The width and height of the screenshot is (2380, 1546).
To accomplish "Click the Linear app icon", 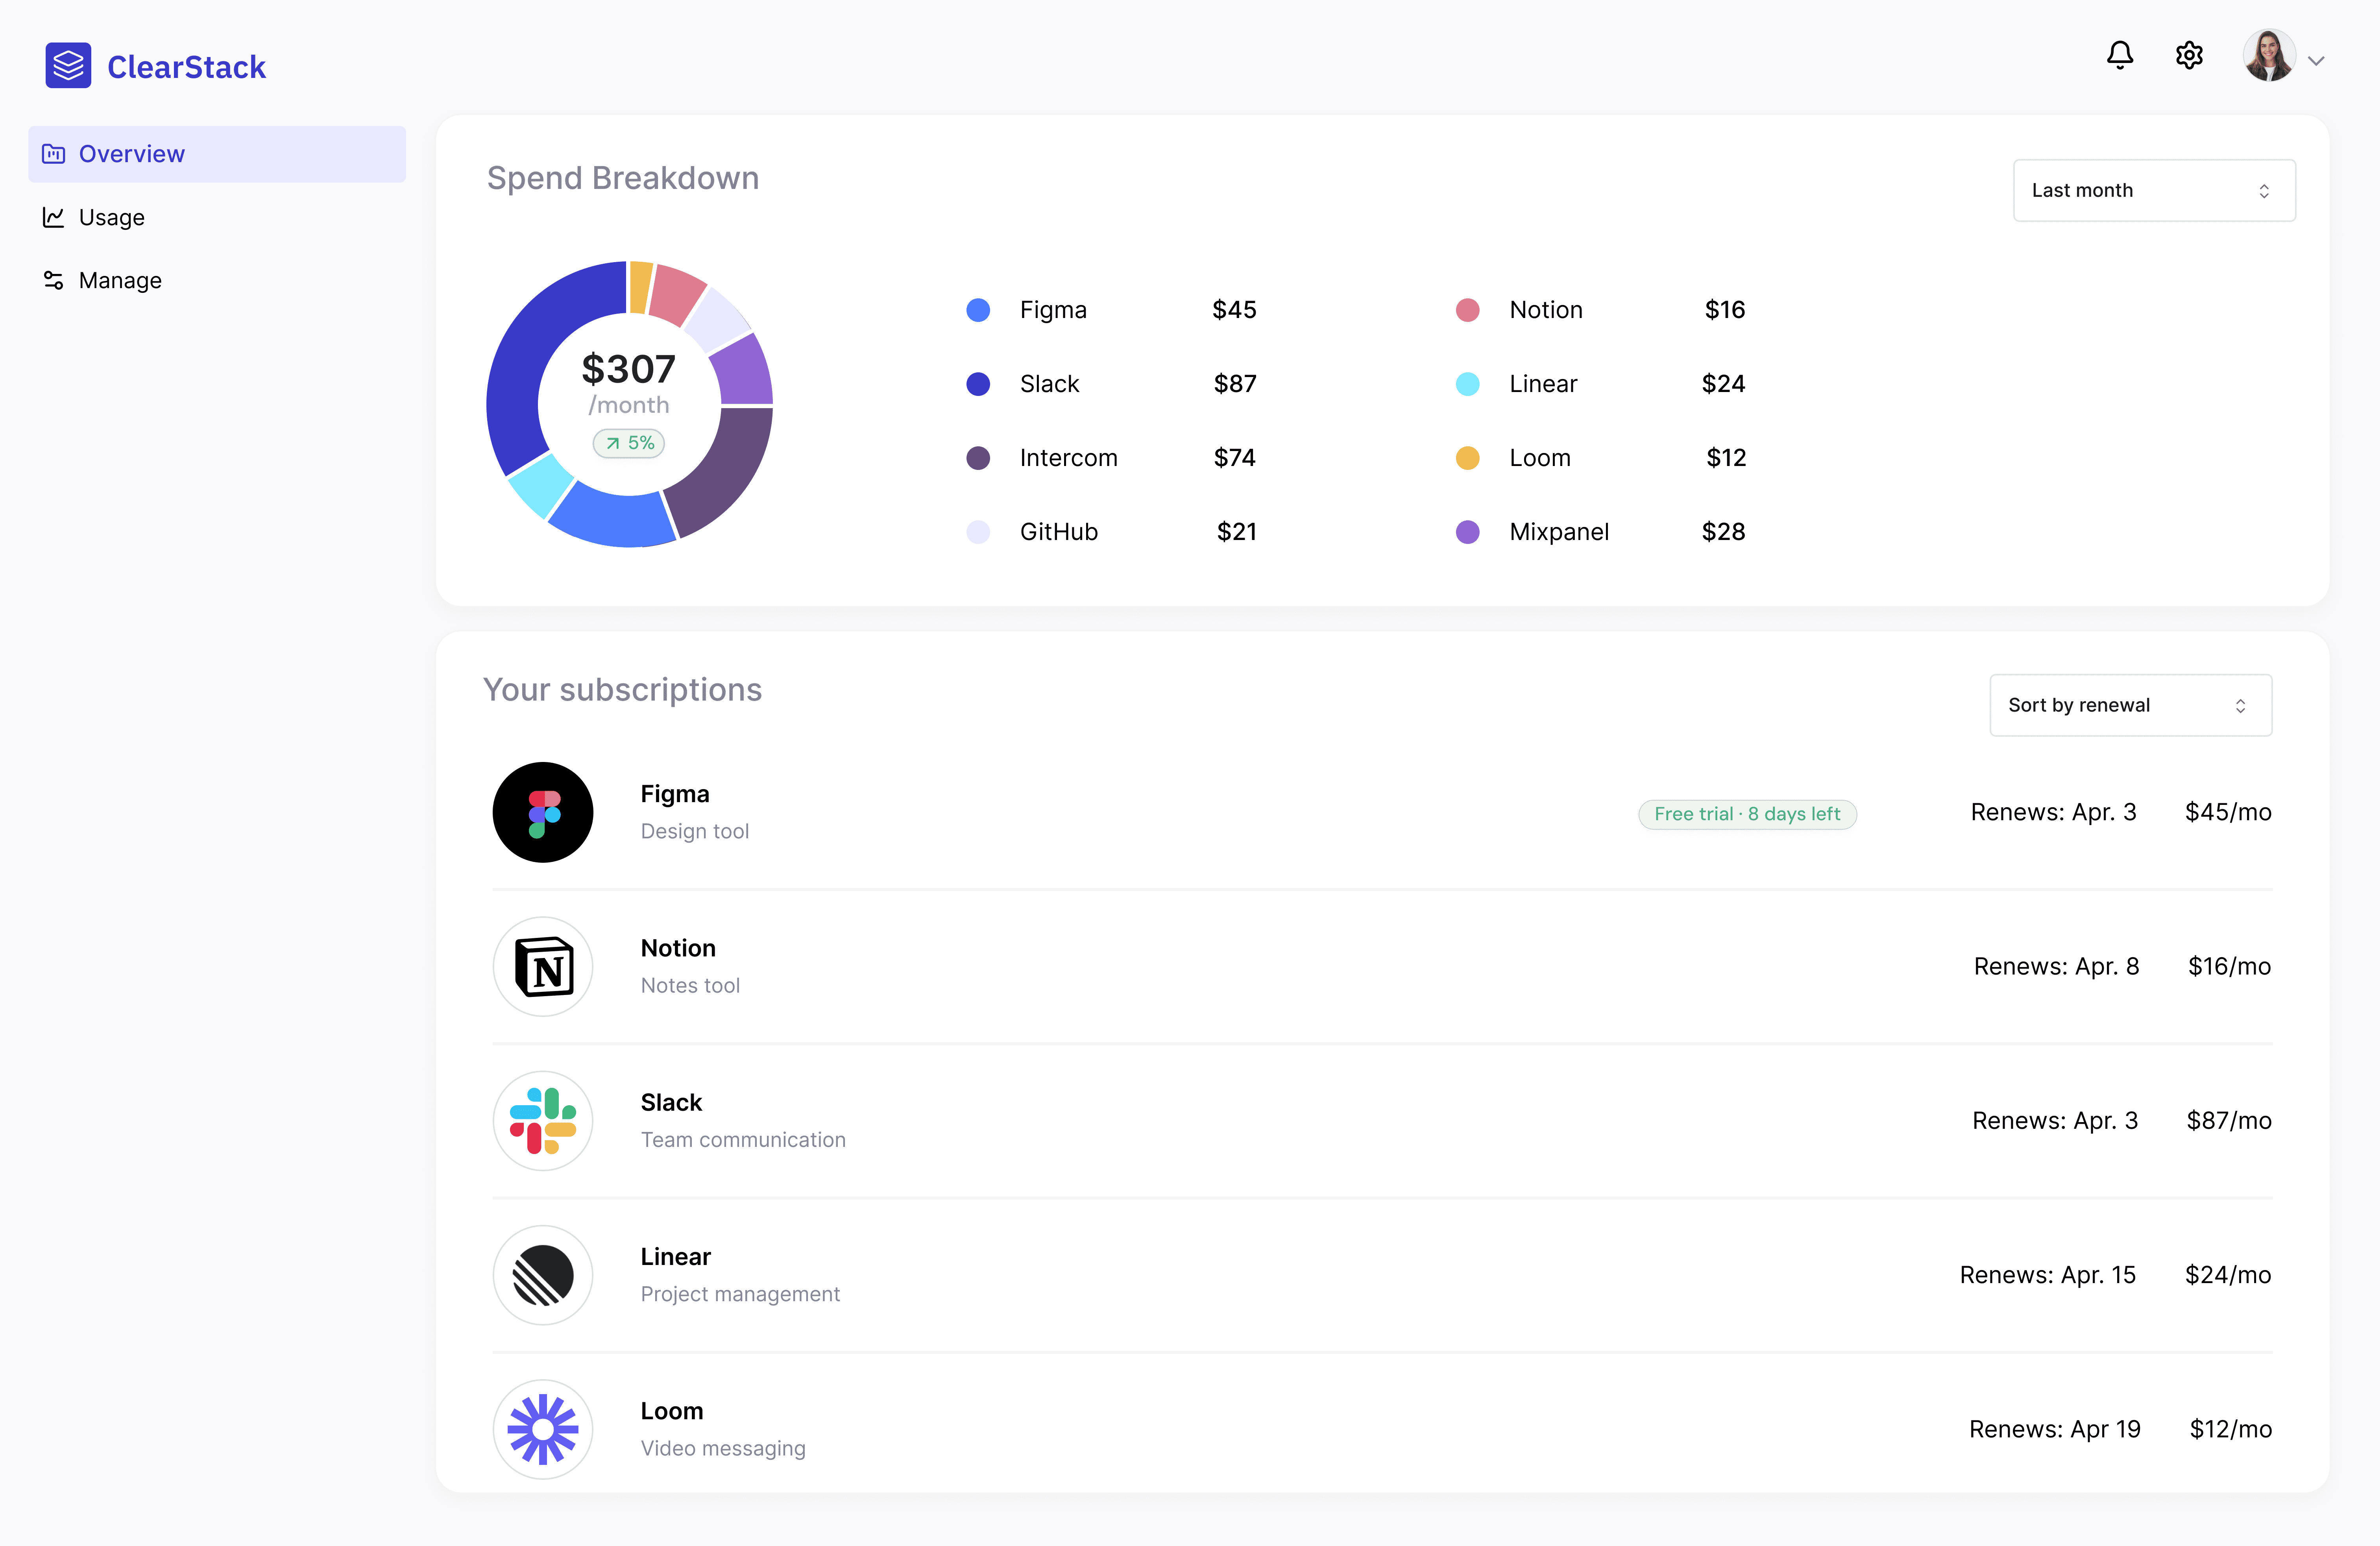I will (543, 1275).
